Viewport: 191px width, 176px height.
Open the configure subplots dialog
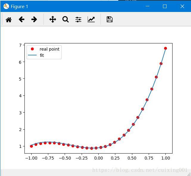78,19
